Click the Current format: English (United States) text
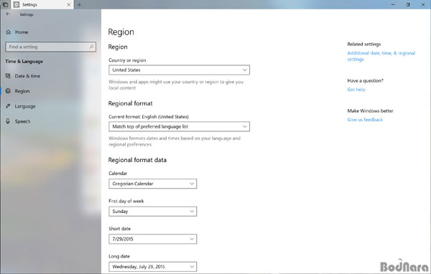Image resolution: width=431 pixels, height=274 pixels. click(x=149, y=117)
